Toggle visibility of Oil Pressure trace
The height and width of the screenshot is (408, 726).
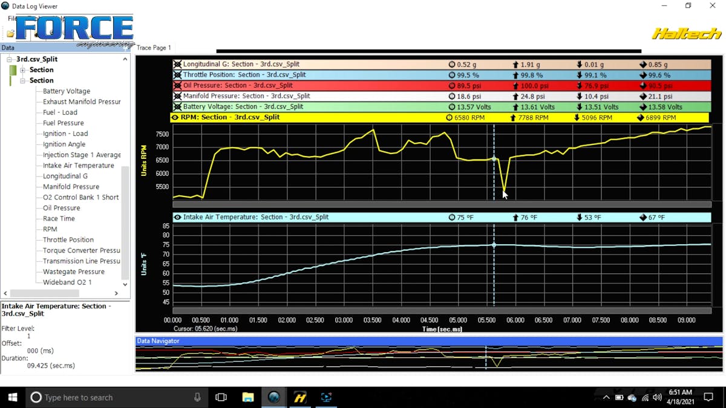[x=177, y=86]
